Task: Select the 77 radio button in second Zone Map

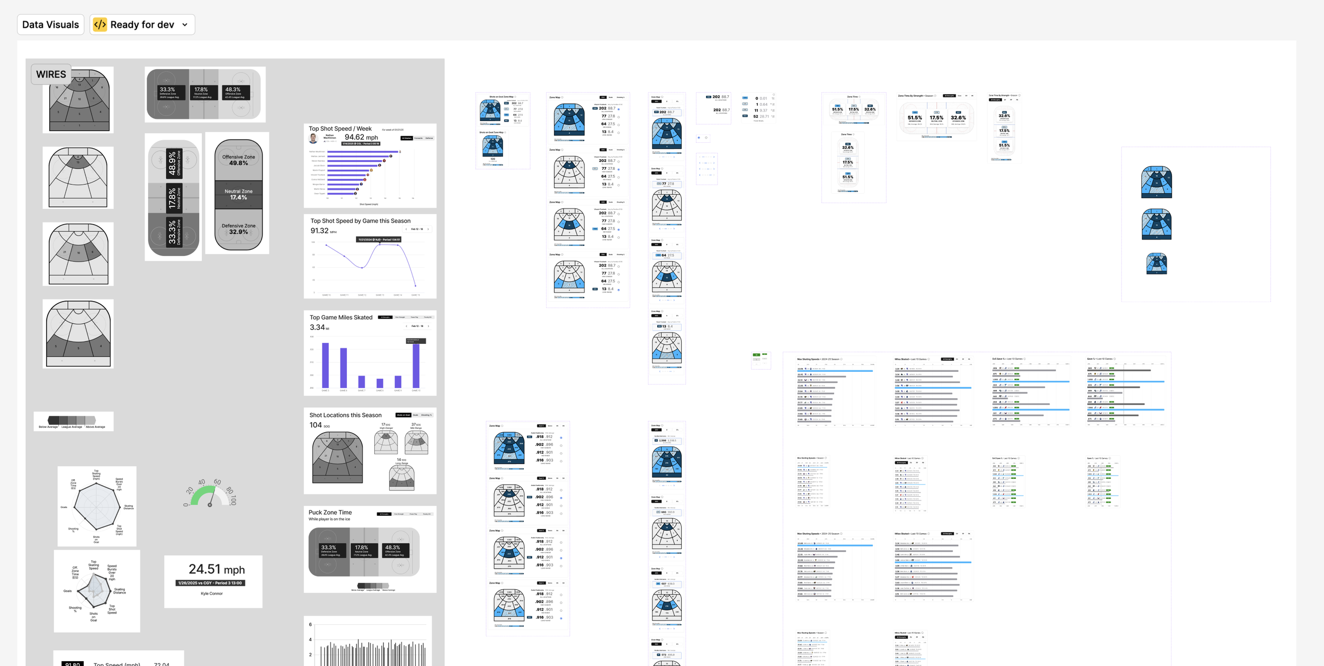Action: (x=619, y=169)
